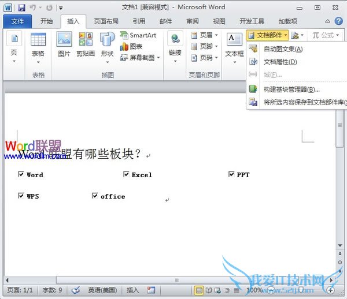Toggle the office checkbox
This screenshot has width=347, height=299.
coord(95,196)
